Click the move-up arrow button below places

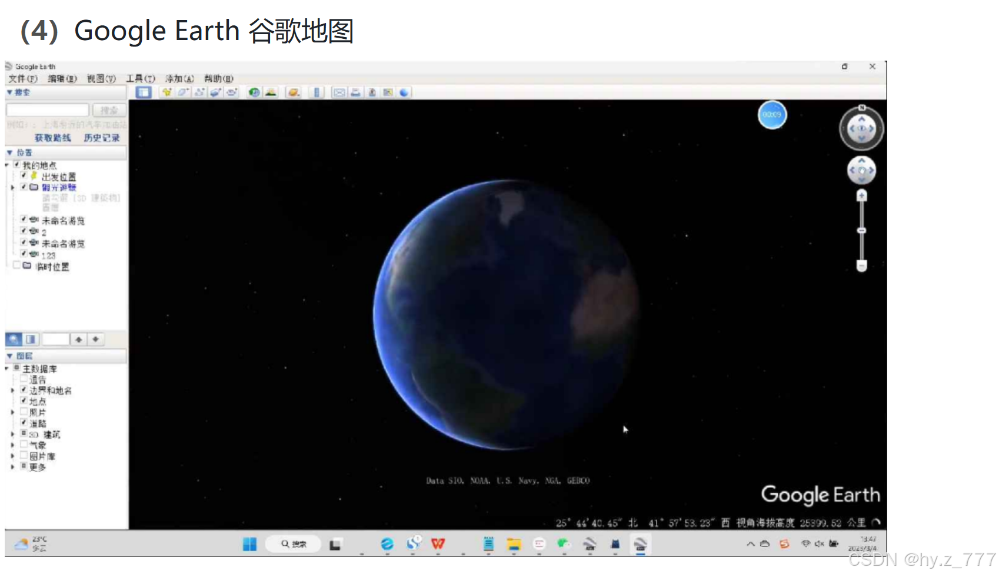coord(78,339)
